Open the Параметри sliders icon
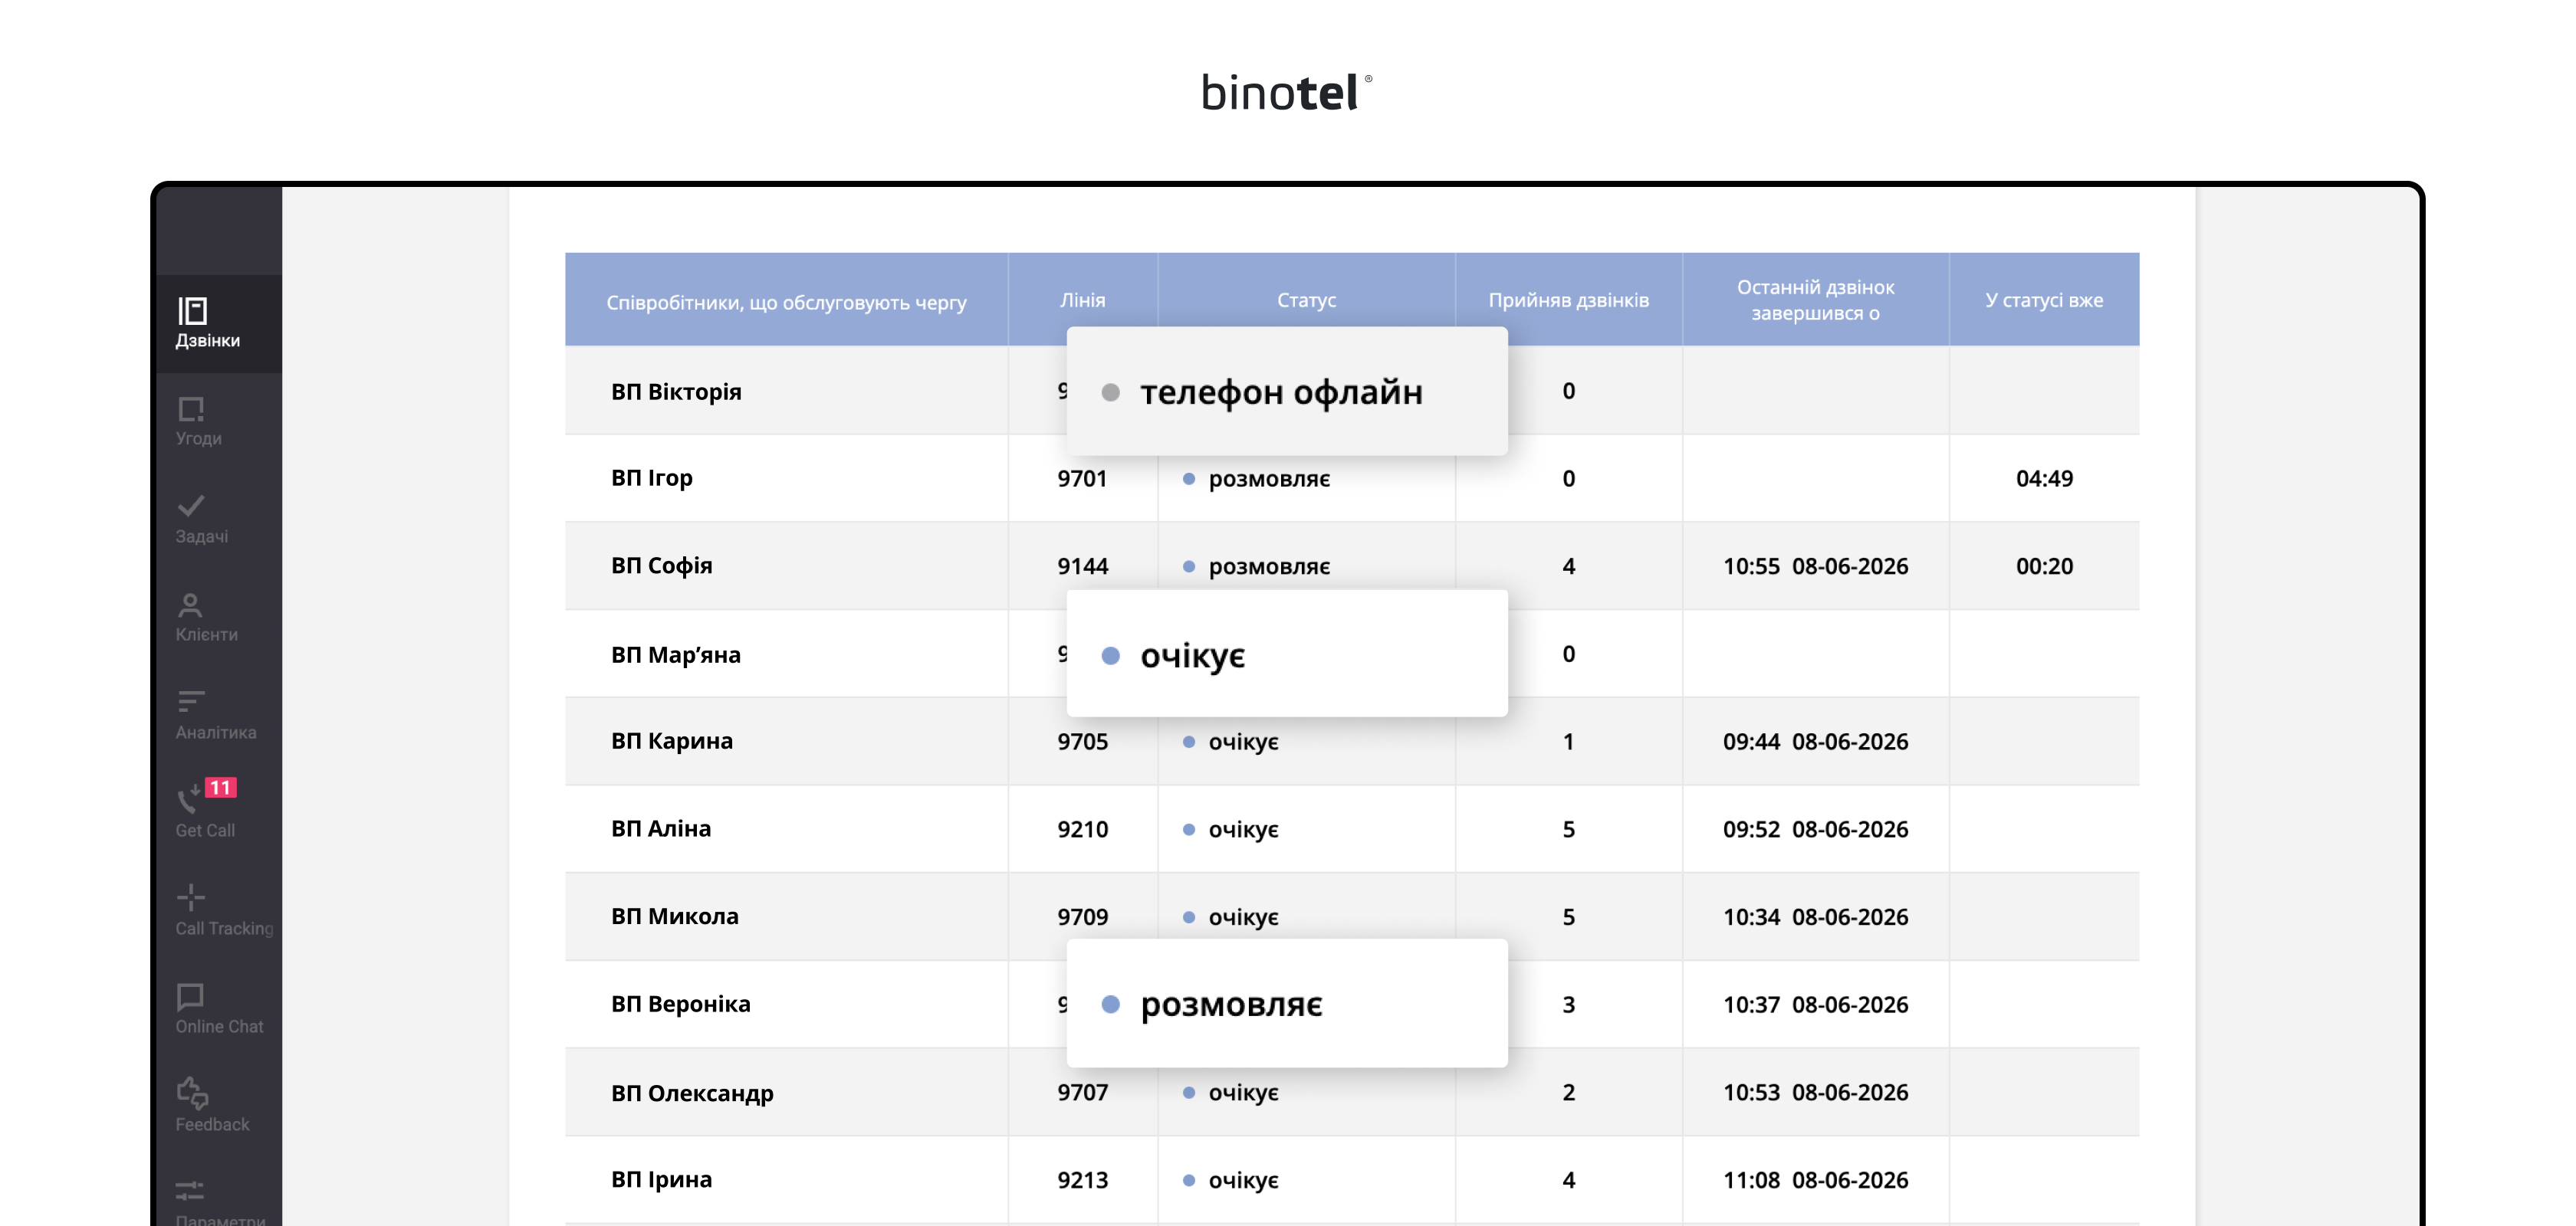 click(190, 1190)
